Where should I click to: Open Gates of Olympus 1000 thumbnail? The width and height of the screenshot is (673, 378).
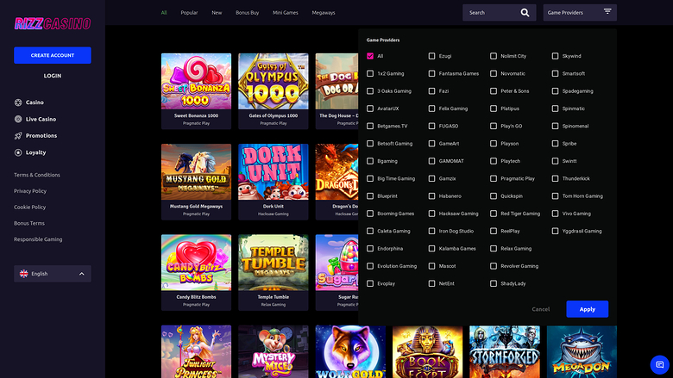274,81
